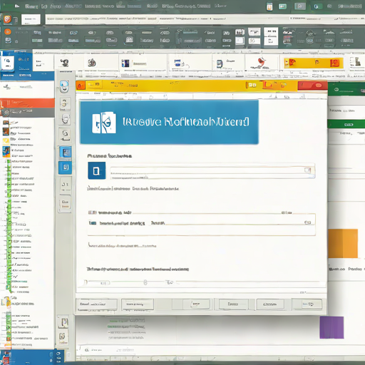Choose the yellow banner item in the ribbon gallery
Screen dimensions: 365x365
click(x=314, y=63)
